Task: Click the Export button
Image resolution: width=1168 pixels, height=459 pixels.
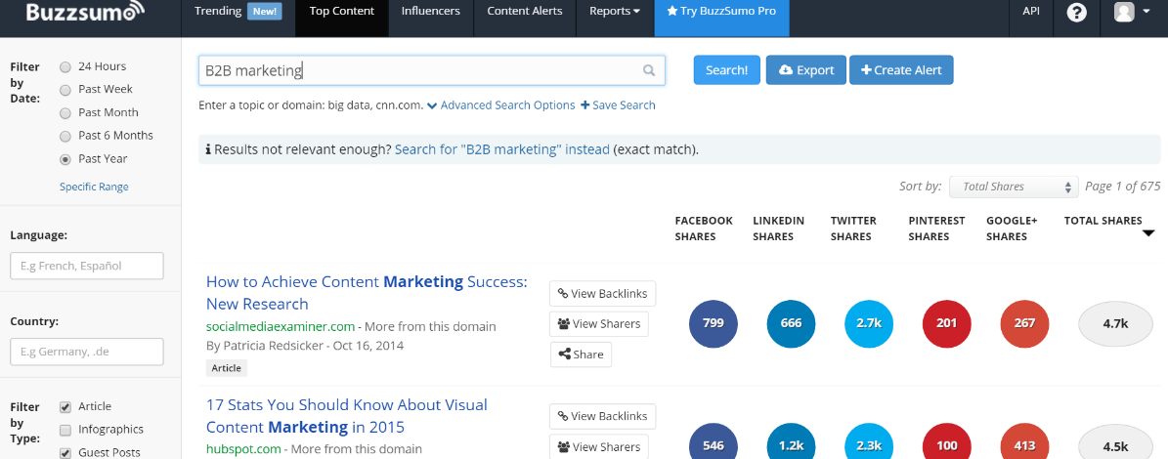Action: pyautogui.click(x=806, y=70)
